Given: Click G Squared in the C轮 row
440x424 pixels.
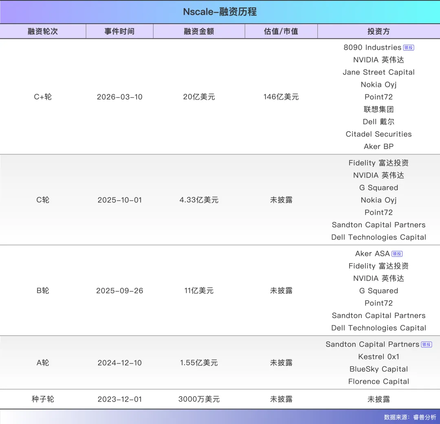Looking at the screenshot, I should 378,188.
